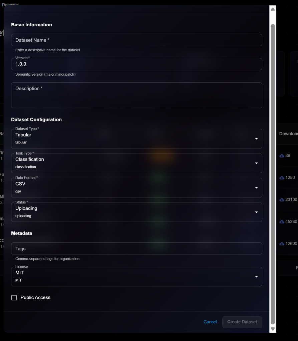Click the download cloud icon beside 23100

(282, 199)
